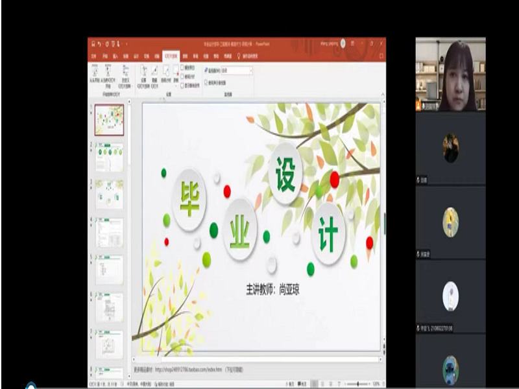
Task: Select slide 7 thumbnail in the slide panel
Action: coord(109,345)
